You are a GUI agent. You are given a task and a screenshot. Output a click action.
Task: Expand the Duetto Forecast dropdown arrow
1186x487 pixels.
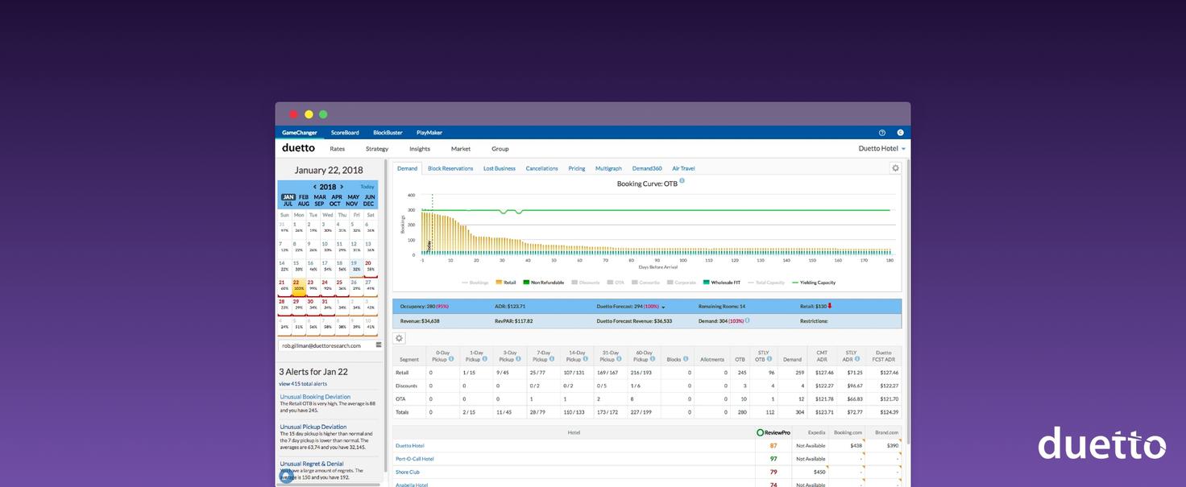(663, 307)
